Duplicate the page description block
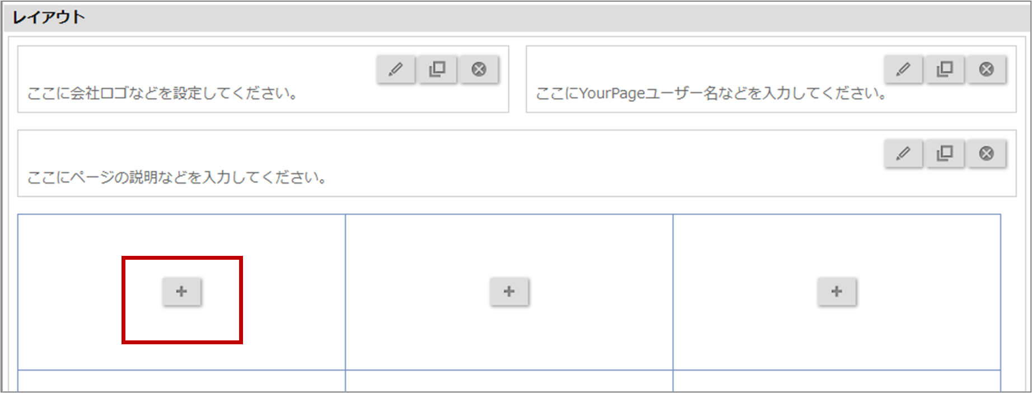1032x393 pixels. (945, 153)
